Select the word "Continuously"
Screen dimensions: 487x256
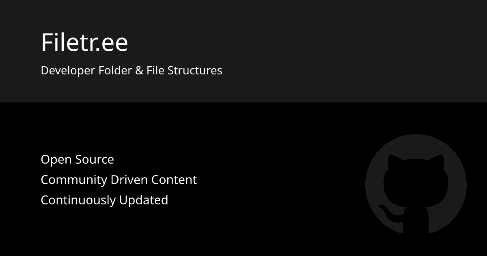click(x=78, y=200)
